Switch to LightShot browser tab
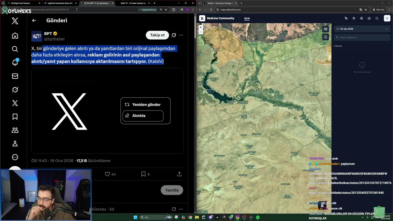The height and width of the screenshot is (221, 393). point(60,3)
